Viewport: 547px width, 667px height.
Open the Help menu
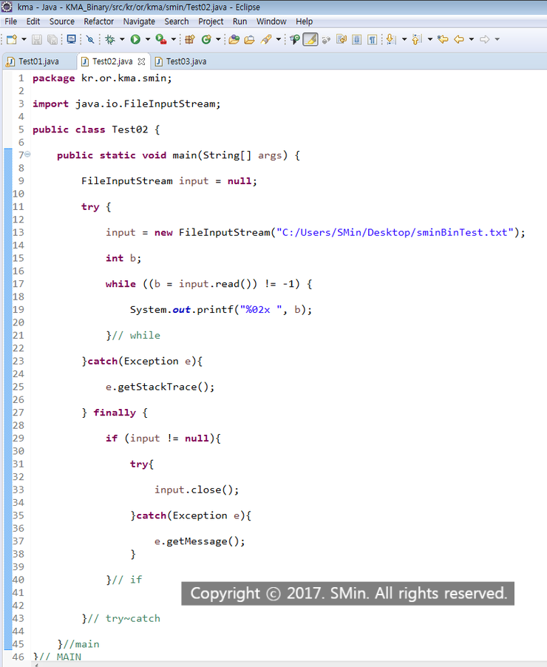(x=304, y=21)
